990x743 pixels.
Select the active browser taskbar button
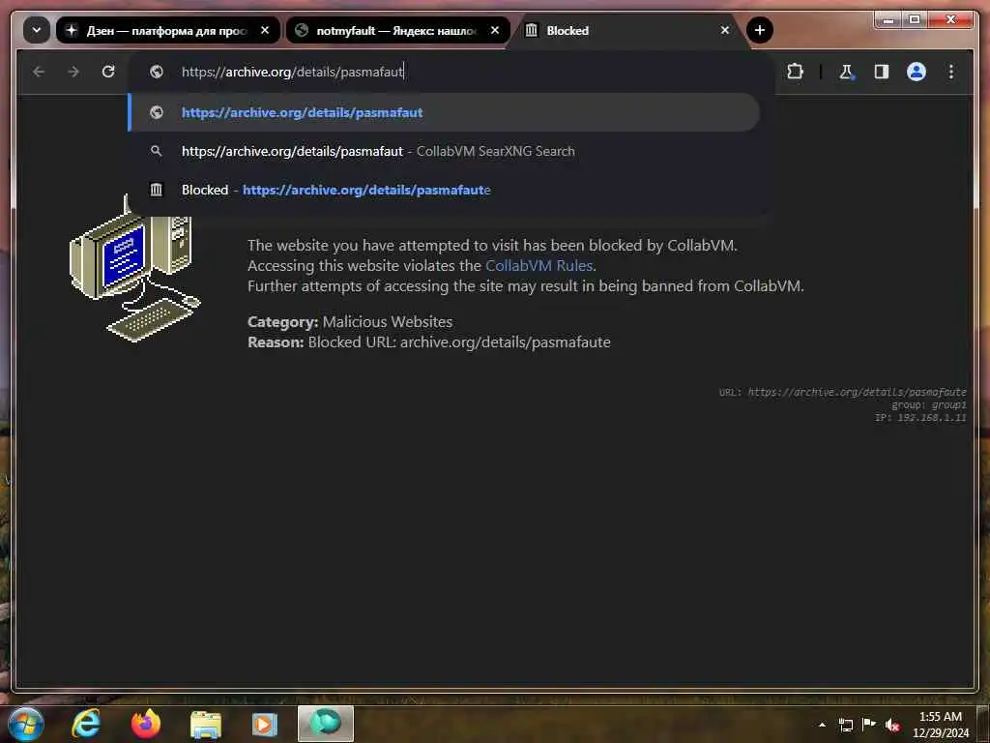[x=326, y=724]
